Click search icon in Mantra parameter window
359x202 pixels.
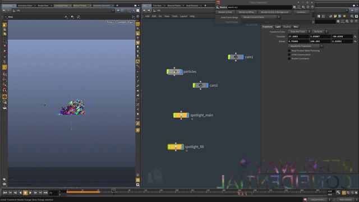click(303, 7)
